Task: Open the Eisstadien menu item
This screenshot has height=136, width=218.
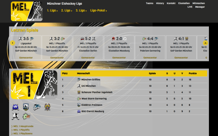Action: 184,3
